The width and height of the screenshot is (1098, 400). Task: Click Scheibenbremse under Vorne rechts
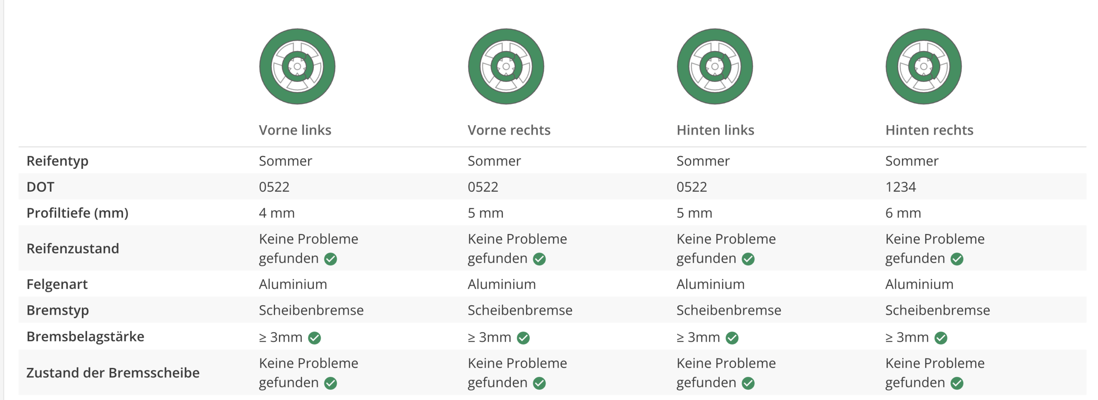520,310
